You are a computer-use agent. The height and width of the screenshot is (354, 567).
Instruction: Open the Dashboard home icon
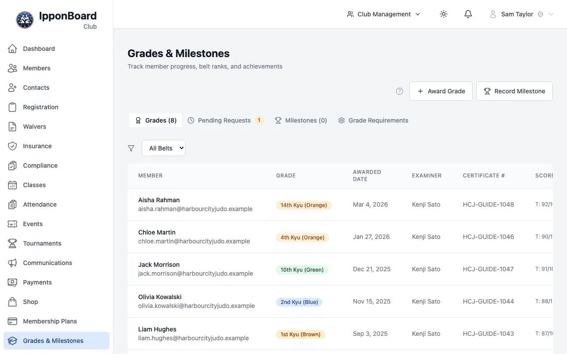coord(12,49)
